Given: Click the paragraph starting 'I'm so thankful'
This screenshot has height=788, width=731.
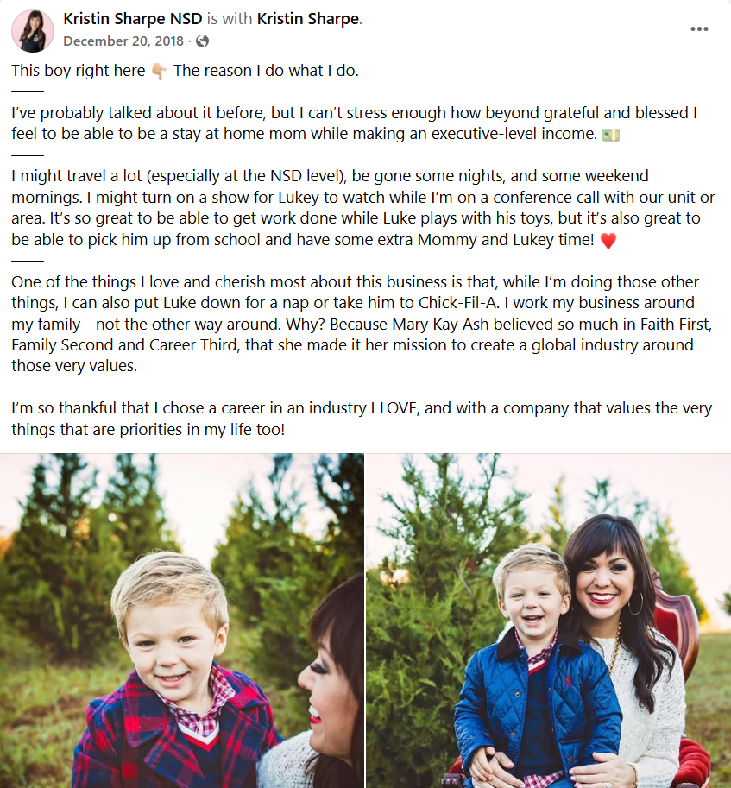Looking at the screenshot, I should pyautogui.click(x=362, y=419).
